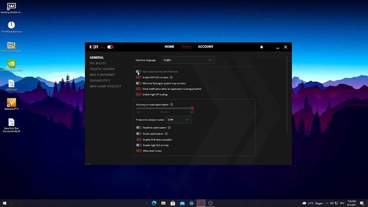Show info for Smart optimization
Image resolution: width=368 pixels, height=207 pixels.
[166, 133]
